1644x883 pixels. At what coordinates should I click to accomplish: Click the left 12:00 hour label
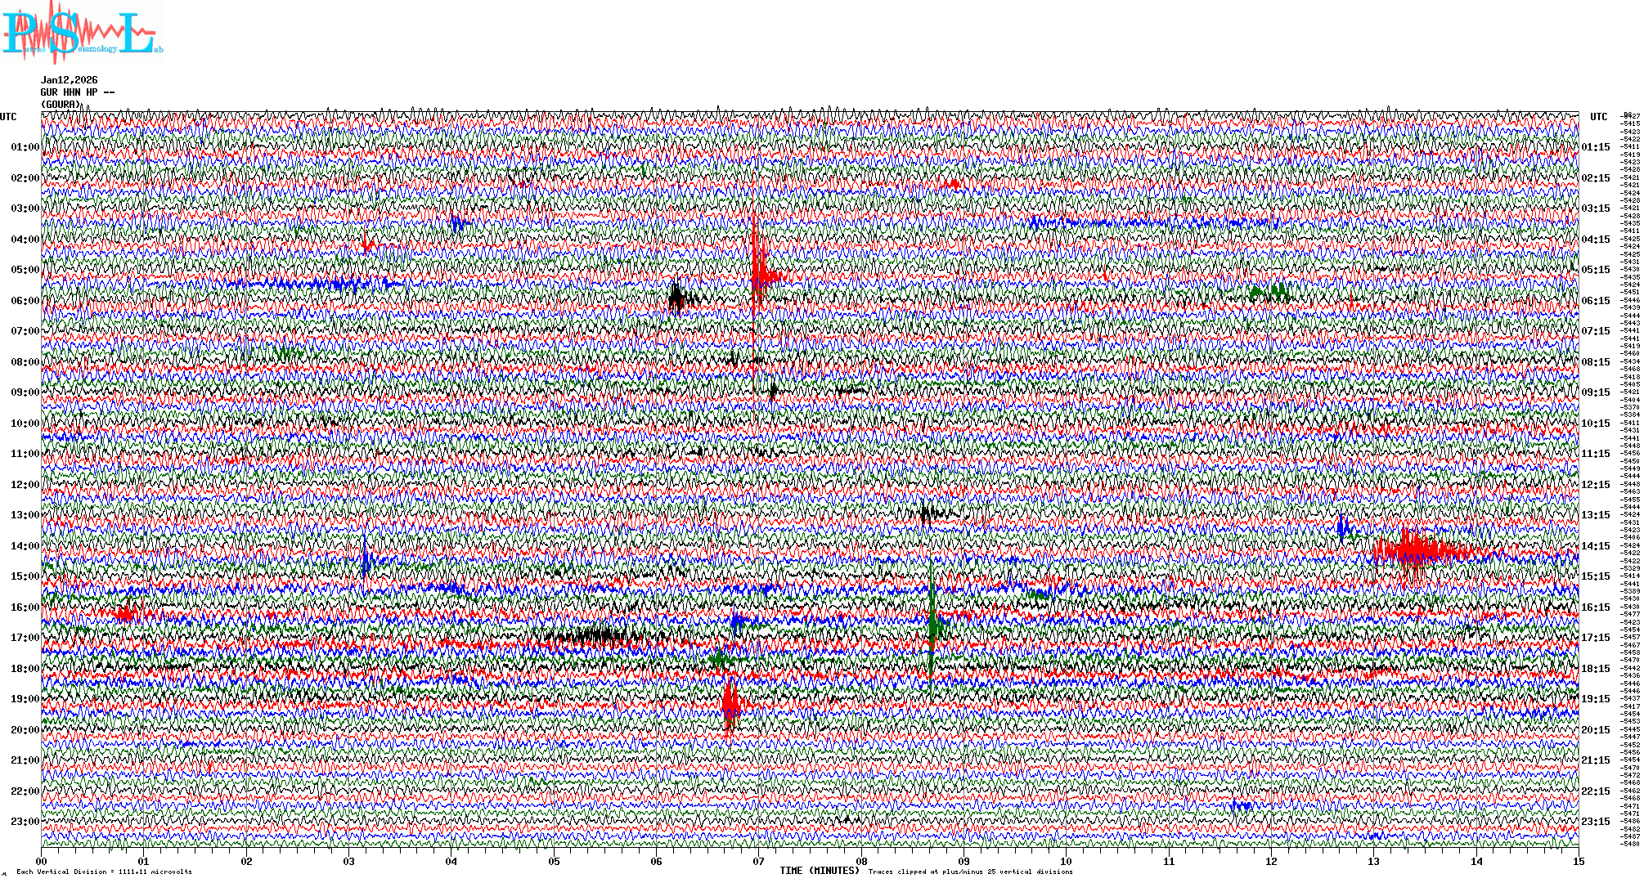coord(25,485)
